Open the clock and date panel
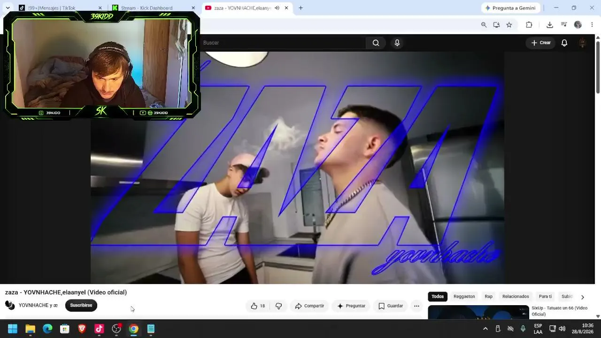The height and width of the screenshot is (338, 601). 583,329
